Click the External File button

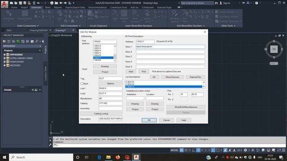[196, 77]
